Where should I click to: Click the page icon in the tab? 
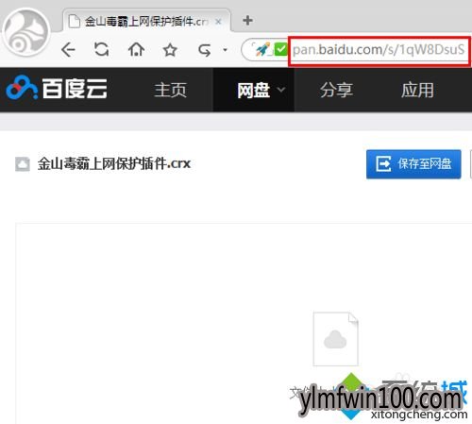point(75,22)
